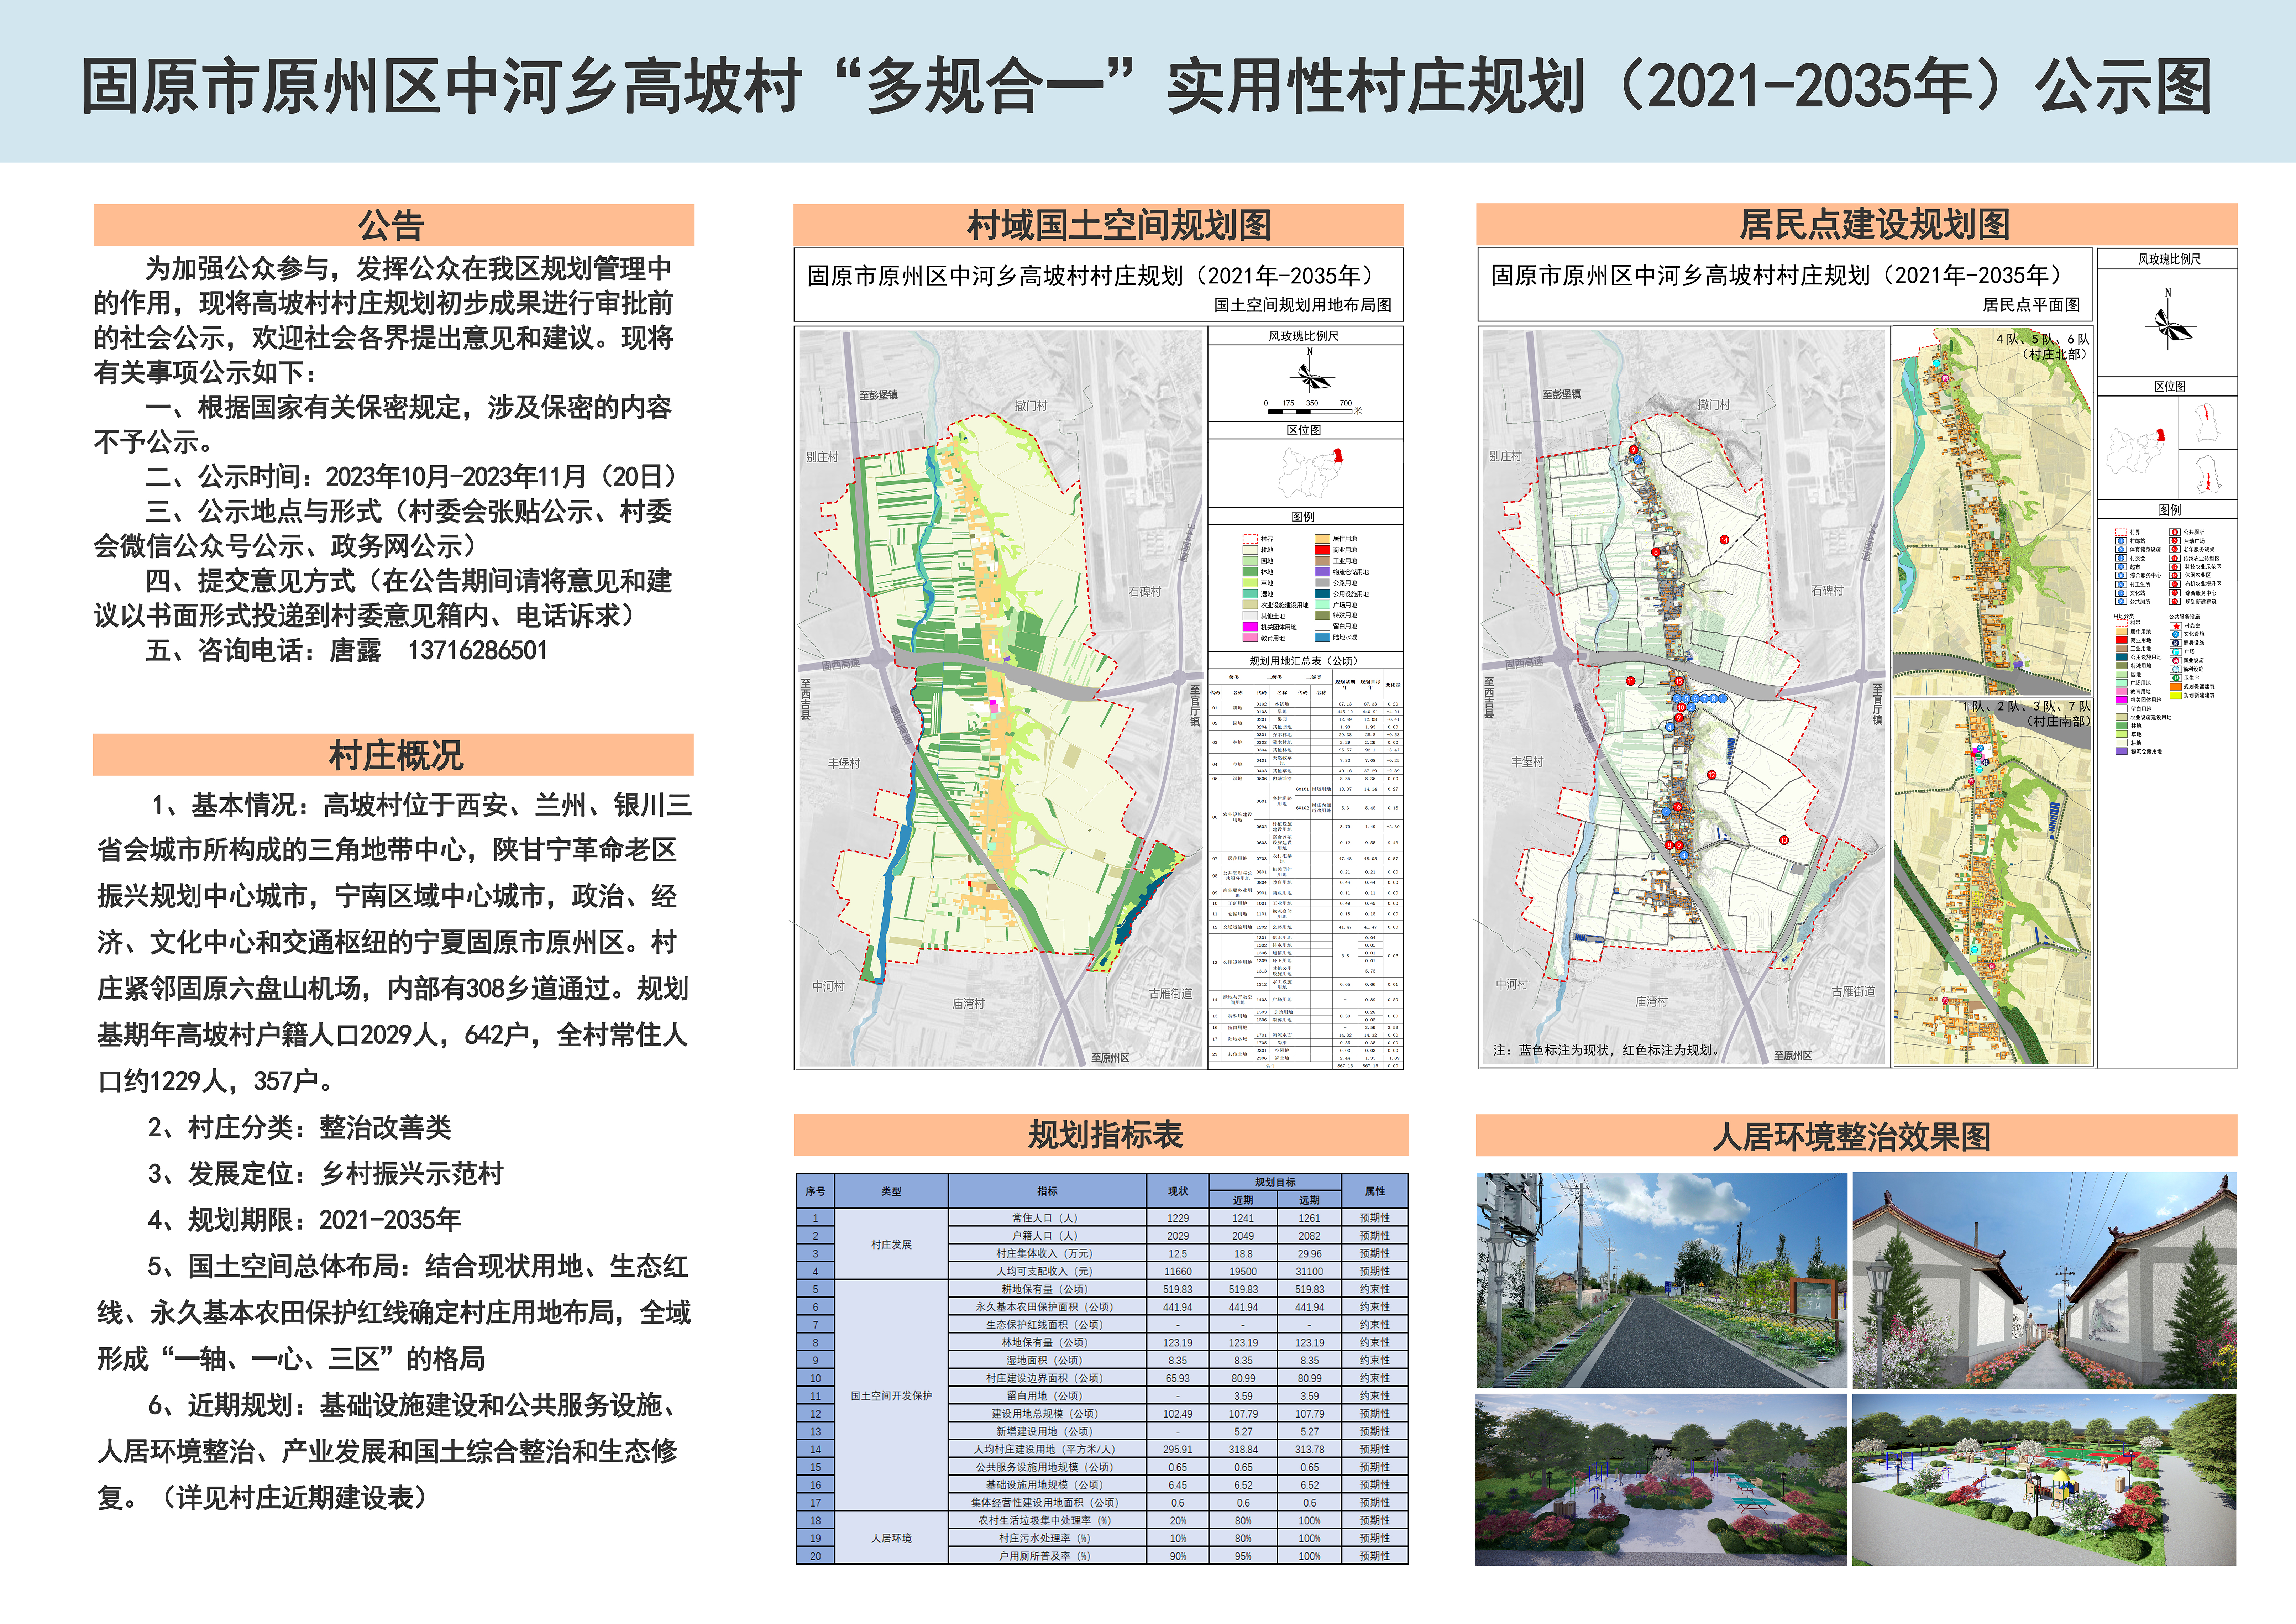2296x1624 pixels.
Task: Click the 撒门村 label on the land-use map
Action: click(1031, 406)
